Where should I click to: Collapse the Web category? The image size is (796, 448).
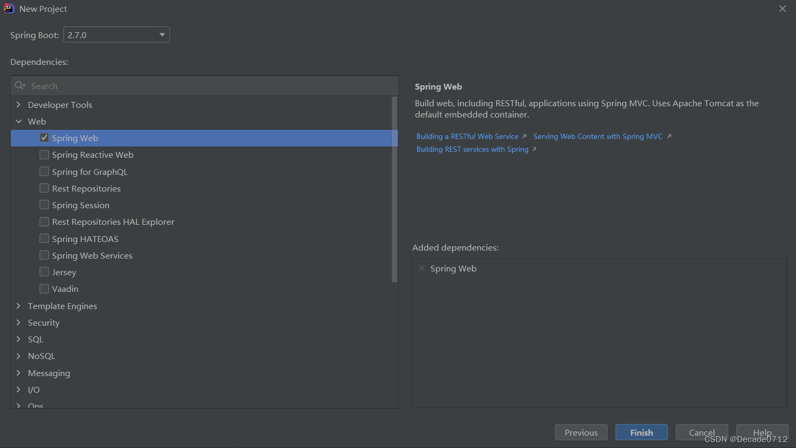[19, 121]
